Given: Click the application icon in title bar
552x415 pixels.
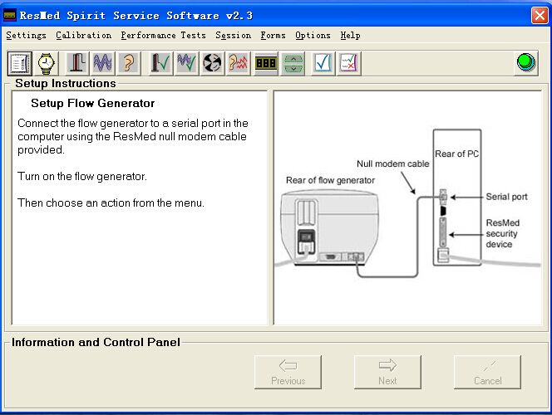Looking at the screenshot, I should click(9, 16).
